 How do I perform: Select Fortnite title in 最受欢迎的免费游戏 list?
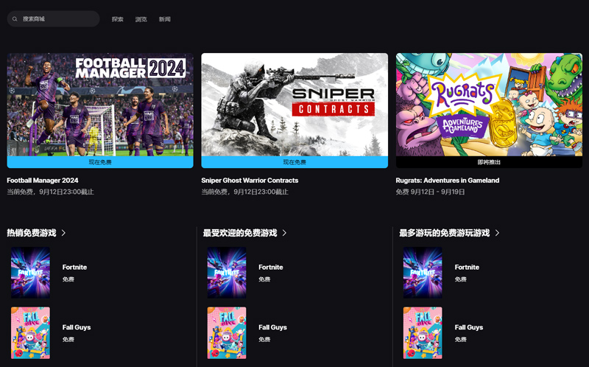[x=271, y=268]
